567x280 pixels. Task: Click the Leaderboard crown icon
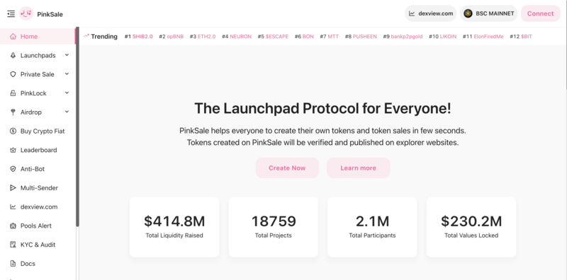tap(13, 150)
